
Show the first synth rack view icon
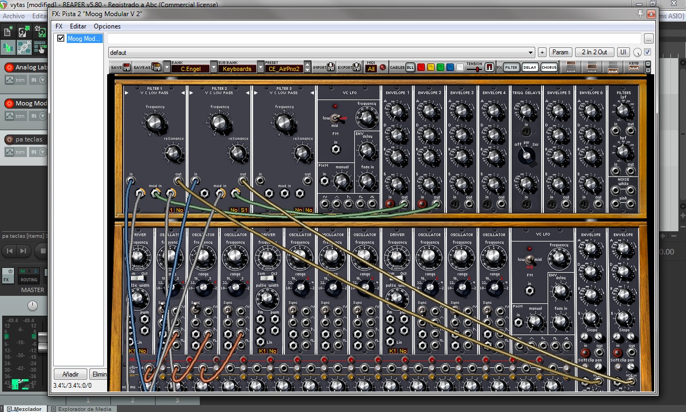(572, 67)
